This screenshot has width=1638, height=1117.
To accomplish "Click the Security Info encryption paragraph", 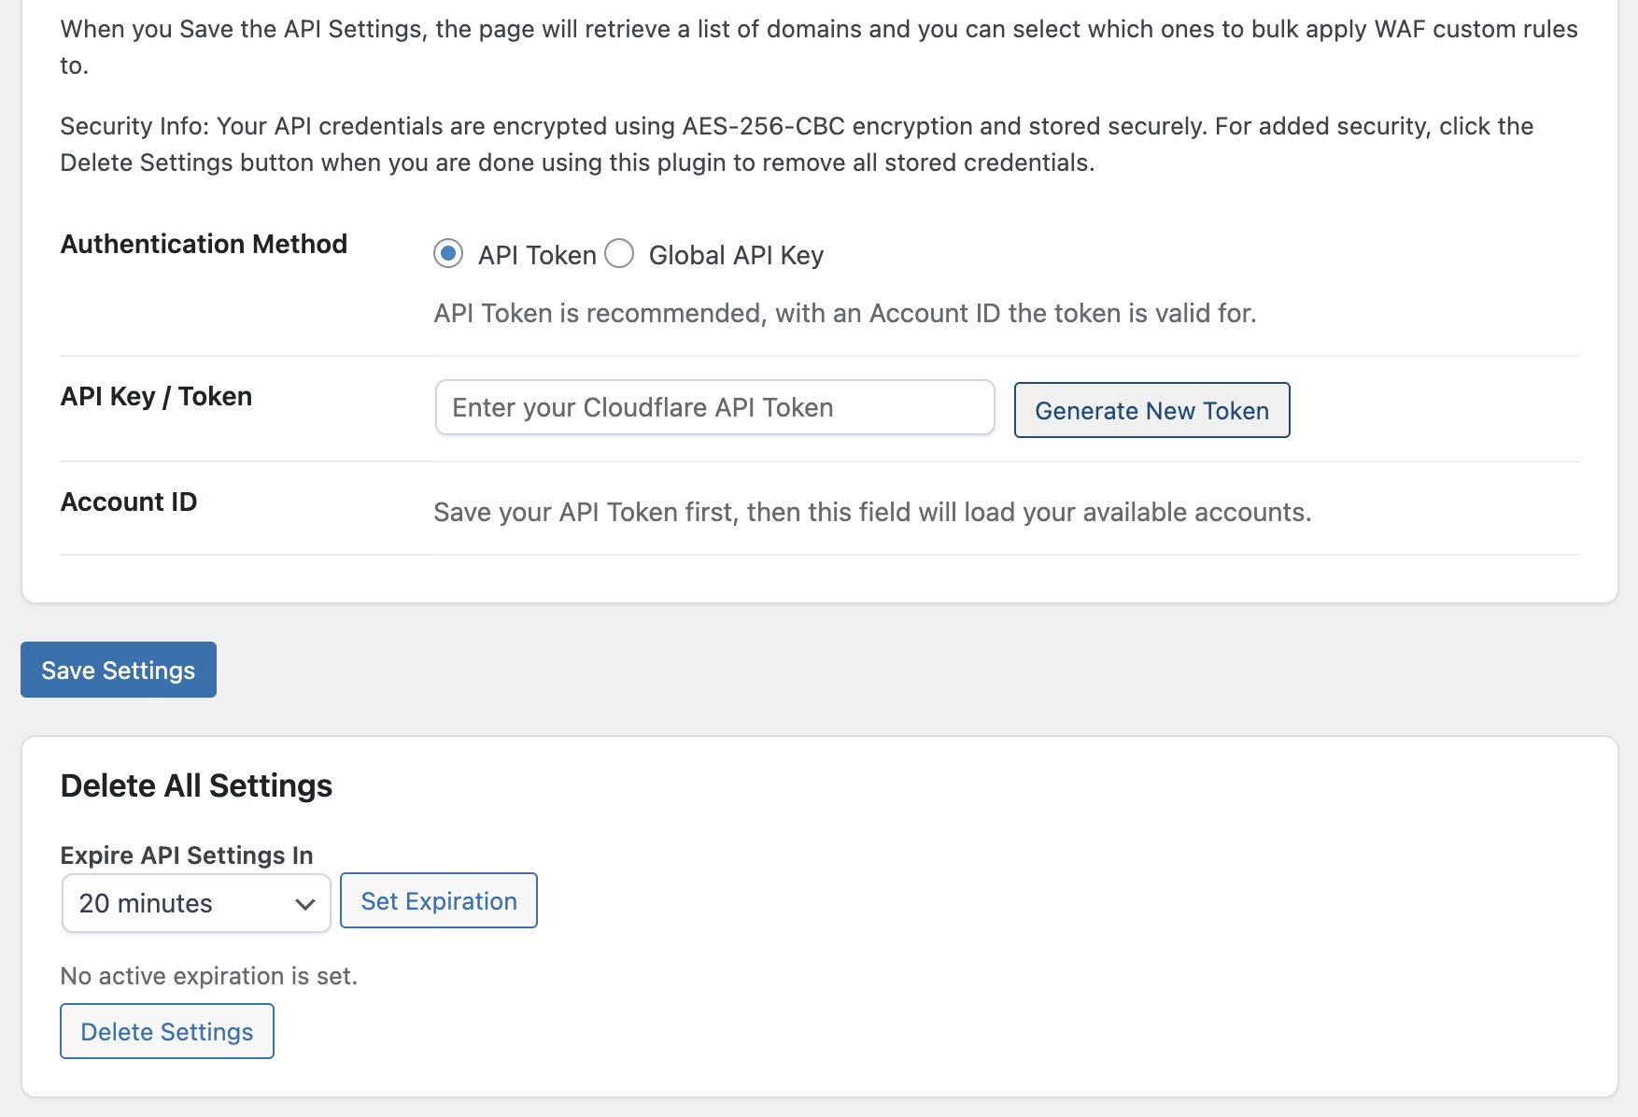I will (797, 145).
